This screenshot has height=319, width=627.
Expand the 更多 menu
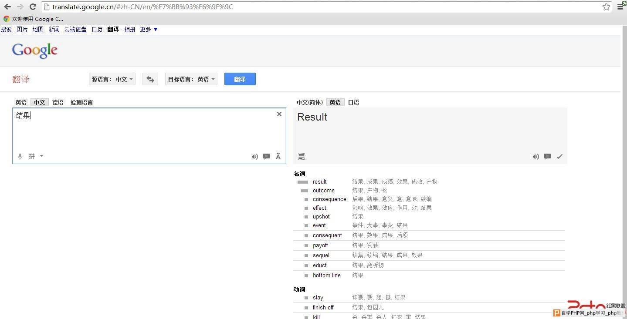[149, 30]
